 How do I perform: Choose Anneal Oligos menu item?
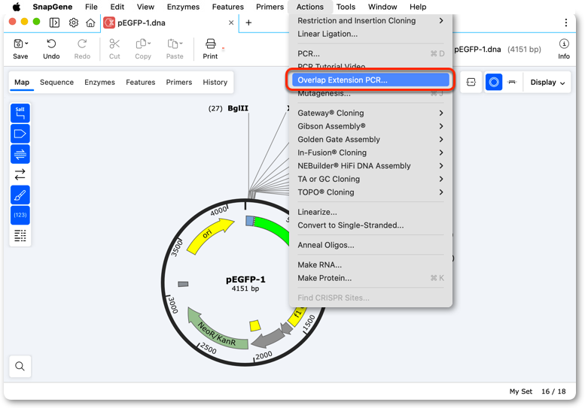coord(370,245)
